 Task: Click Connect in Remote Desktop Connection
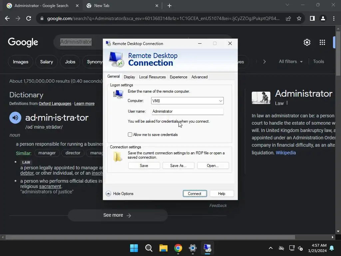(x=195, y=194)
